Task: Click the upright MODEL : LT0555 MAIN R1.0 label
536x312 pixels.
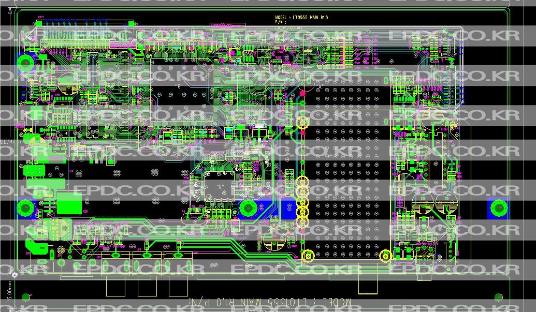Action: pos(301,17)
